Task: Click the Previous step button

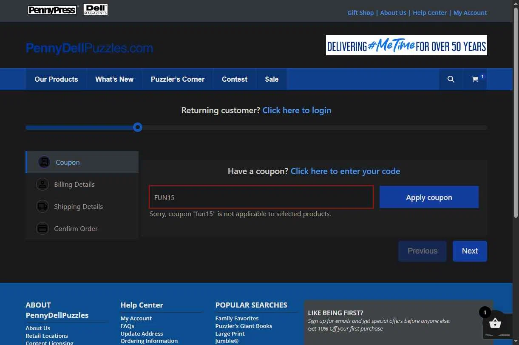Action: (x=423, y=251)
